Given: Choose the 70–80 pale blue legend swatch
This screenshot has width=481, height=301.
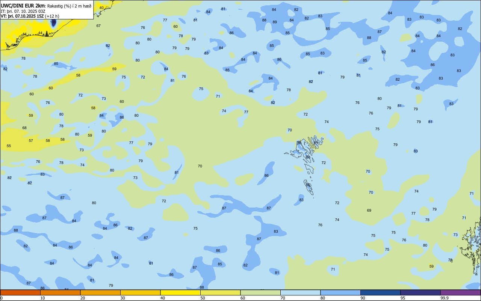Looking at the screenshot, I should [x=301, y=292].
